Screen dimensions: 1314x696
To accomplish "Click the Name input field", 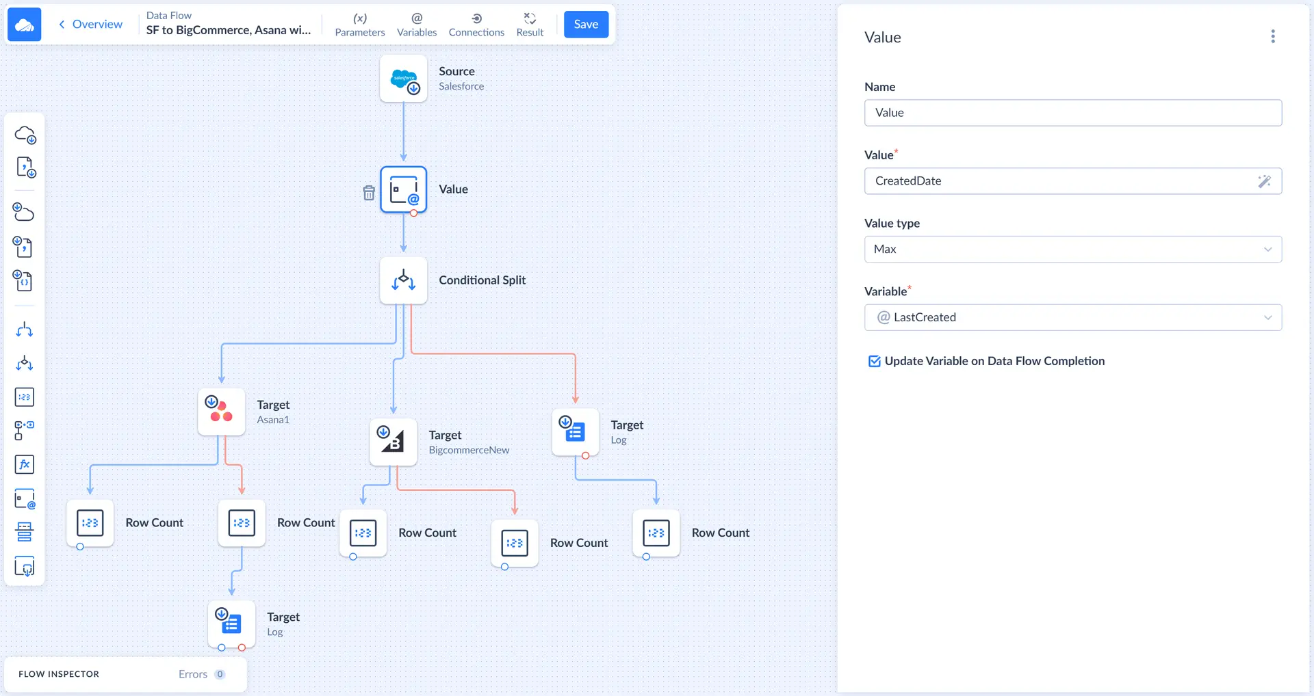I will click(x=1072, y=113).
